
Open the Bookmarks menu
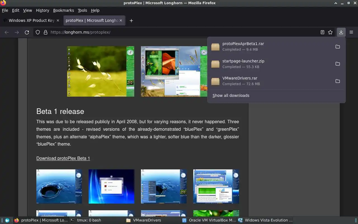pyautogui.click(x=63, y=10)
